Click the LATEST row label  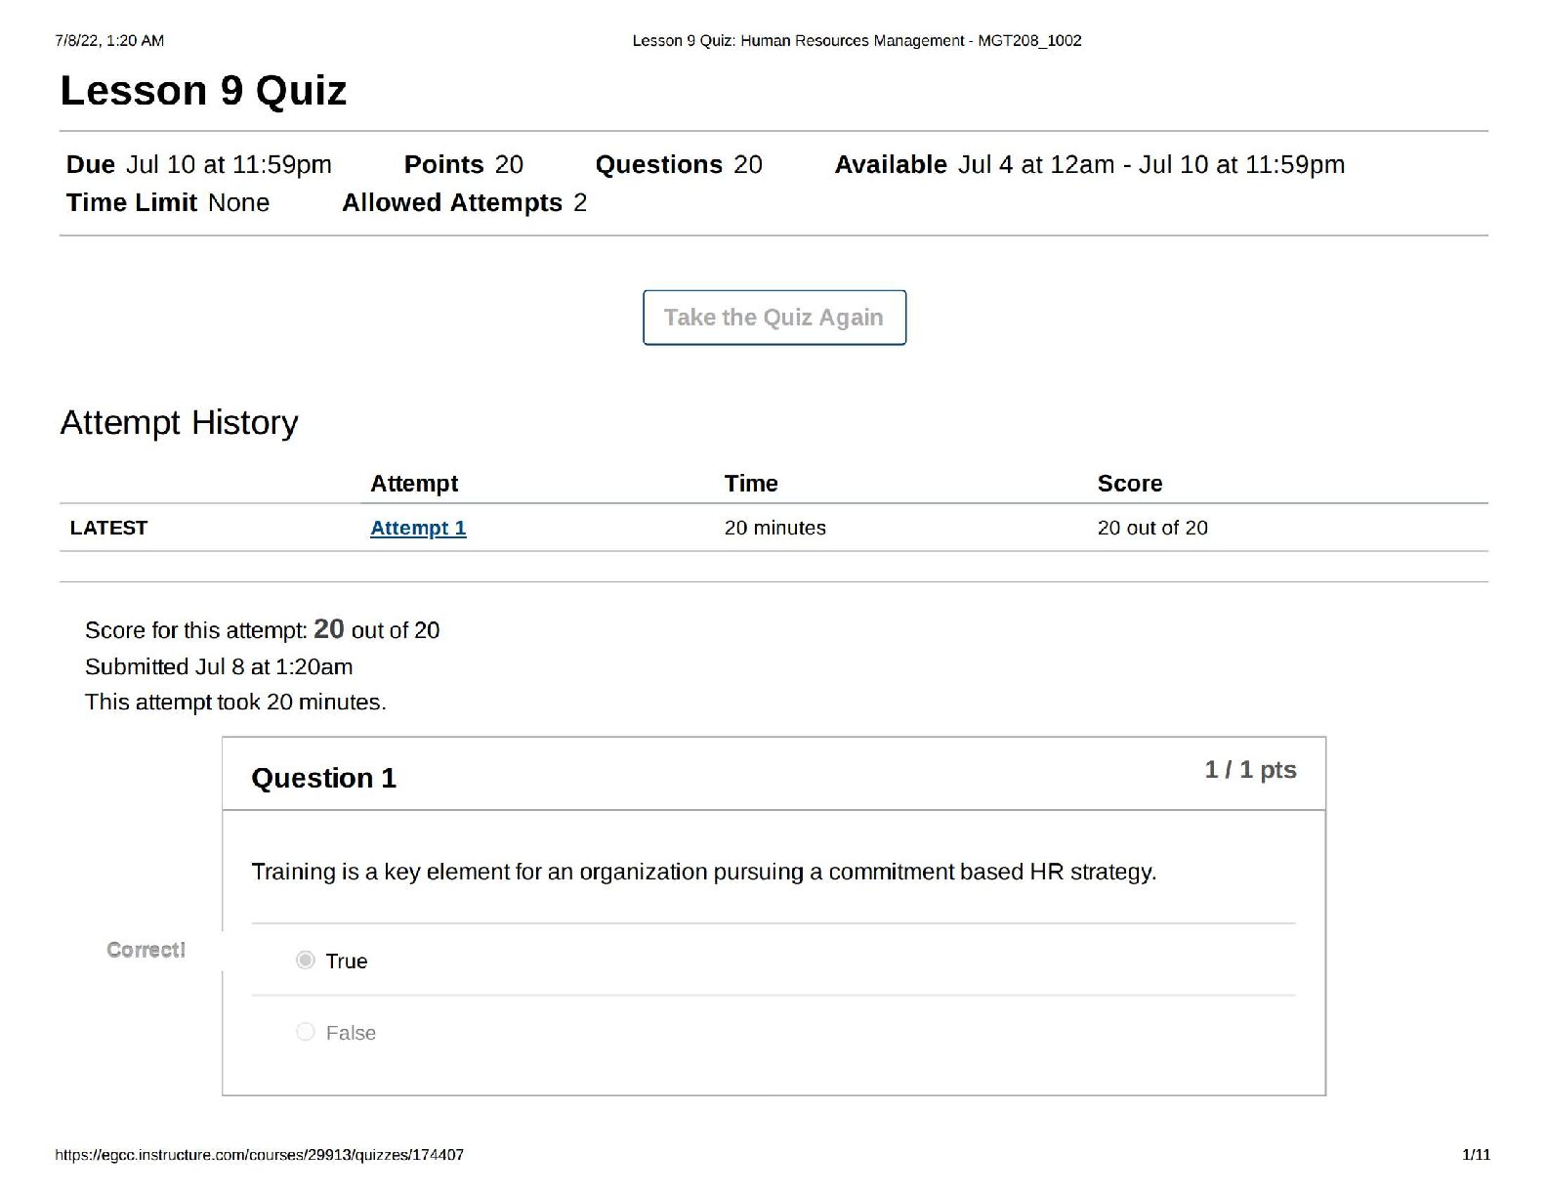pyautogui.click(x=108, y=528)
